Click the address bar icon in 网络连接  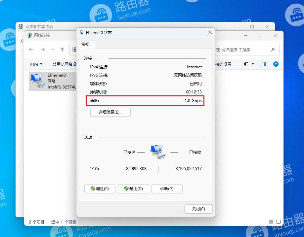(x=74, y=50)
